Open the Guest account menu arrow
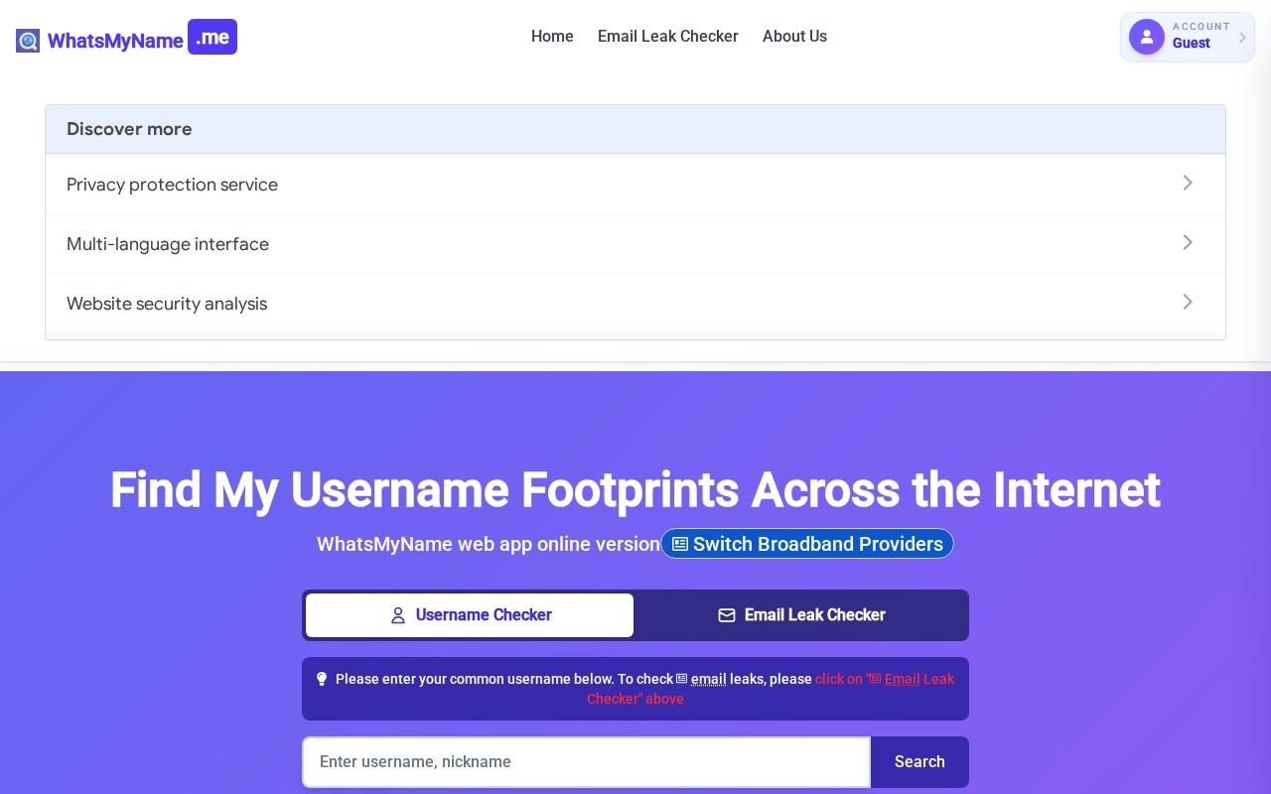The width and height of the screenshot is (1271, 794). [1242, 38]
